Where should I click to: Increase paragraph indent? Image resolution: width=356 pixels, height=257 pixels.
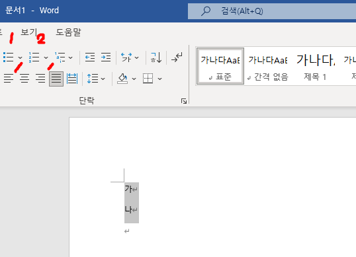click(x=106, y=57)
